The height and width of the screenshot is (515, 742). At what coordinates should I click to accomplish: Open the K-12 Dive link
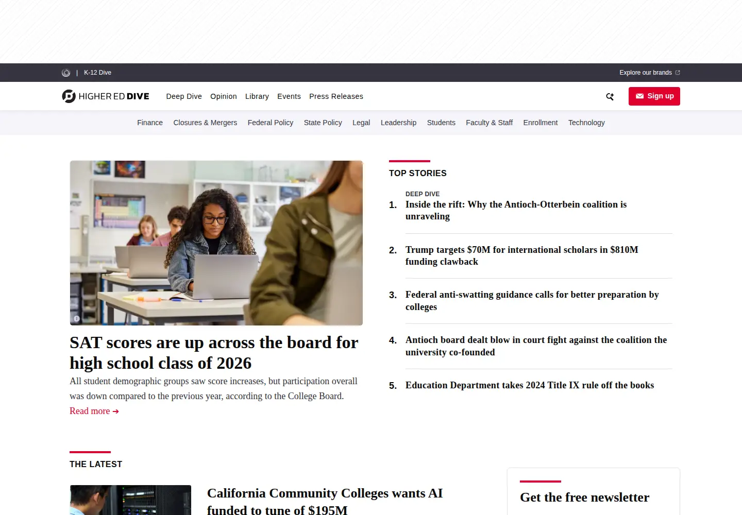coord(97,73)
